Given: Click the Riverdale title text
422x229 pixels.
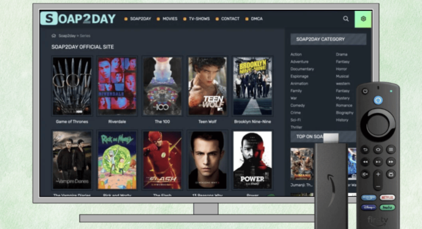Looking at the screenshot, I should pyautogui.click(x=117, y=121).
